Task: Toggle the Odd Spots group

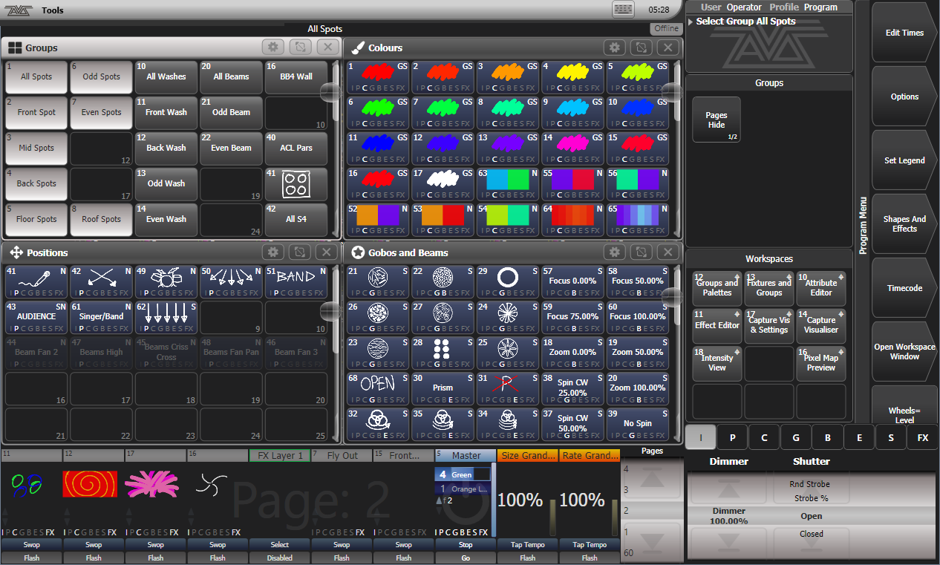Action: pyautogui.click(x=101, y=77)
